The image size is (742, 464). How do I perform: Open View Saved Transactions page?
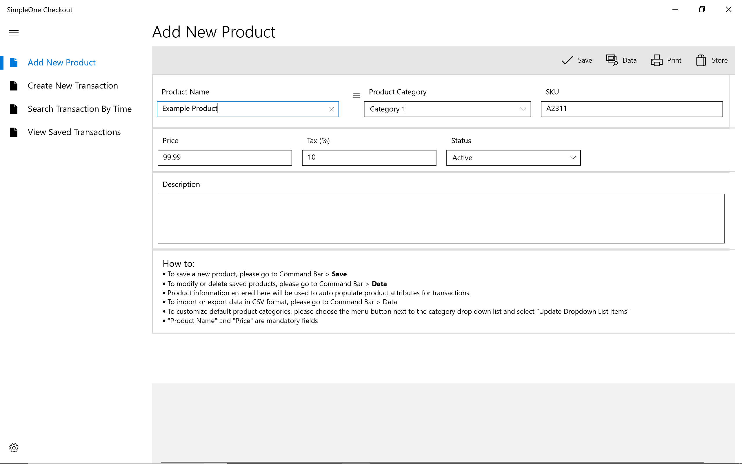click(74, 132)
